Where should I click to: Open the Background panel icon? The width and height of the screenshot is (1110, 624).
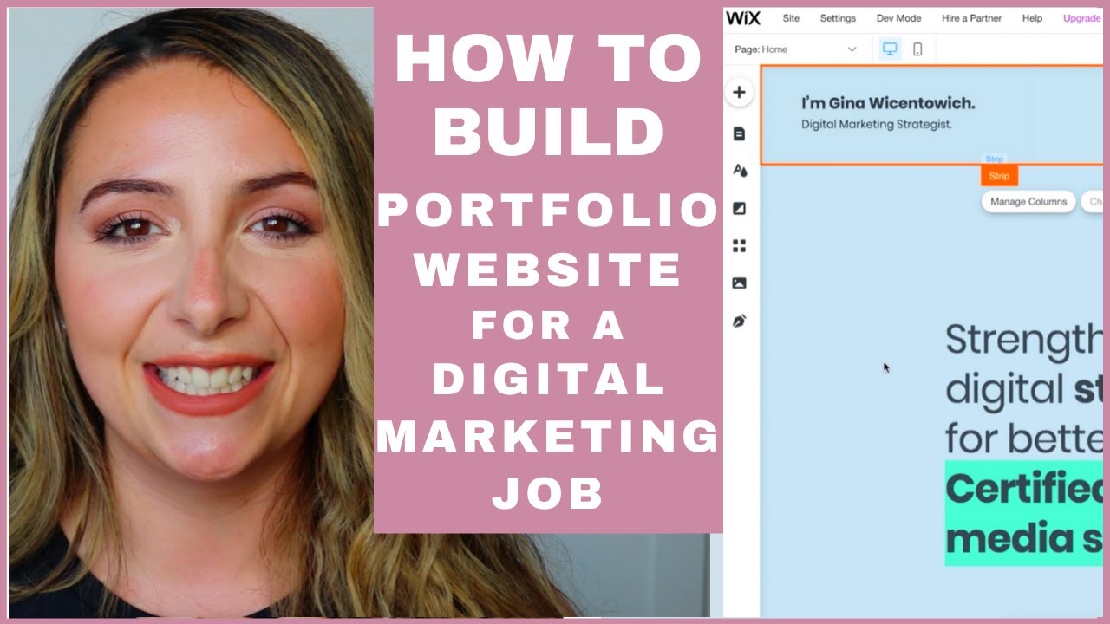point(739,208)
